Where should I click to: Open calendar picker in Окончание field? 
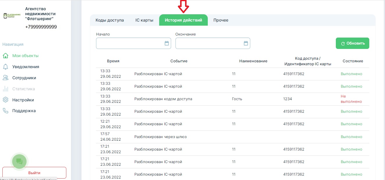tap(246, 43)
